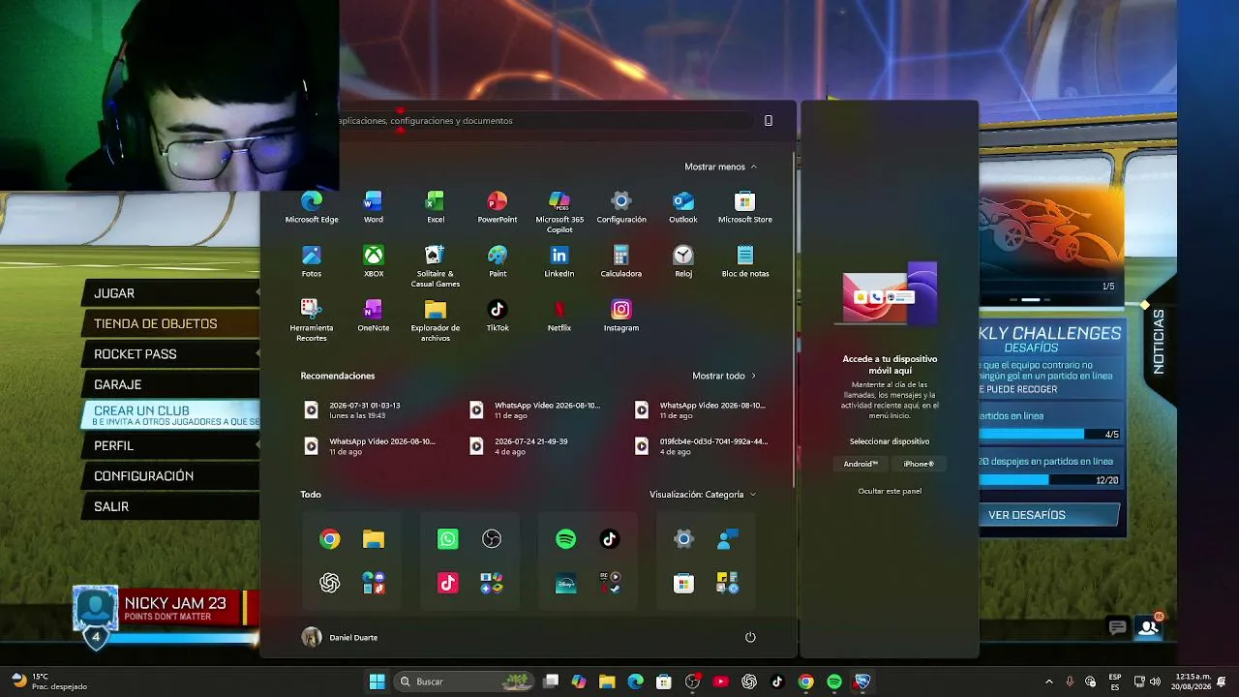1239x697 pixels.
Task: Launch Outlook from pinned apps
Action: [683, 207]
